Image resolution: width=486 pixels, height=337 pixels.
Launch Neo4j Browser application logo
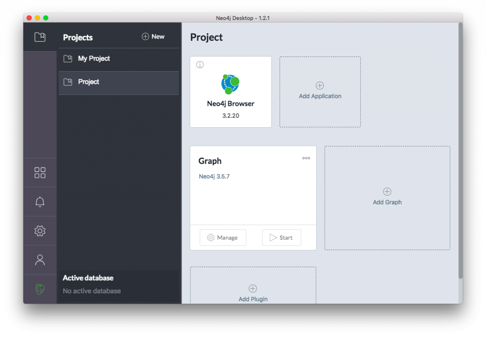(230, 84)
